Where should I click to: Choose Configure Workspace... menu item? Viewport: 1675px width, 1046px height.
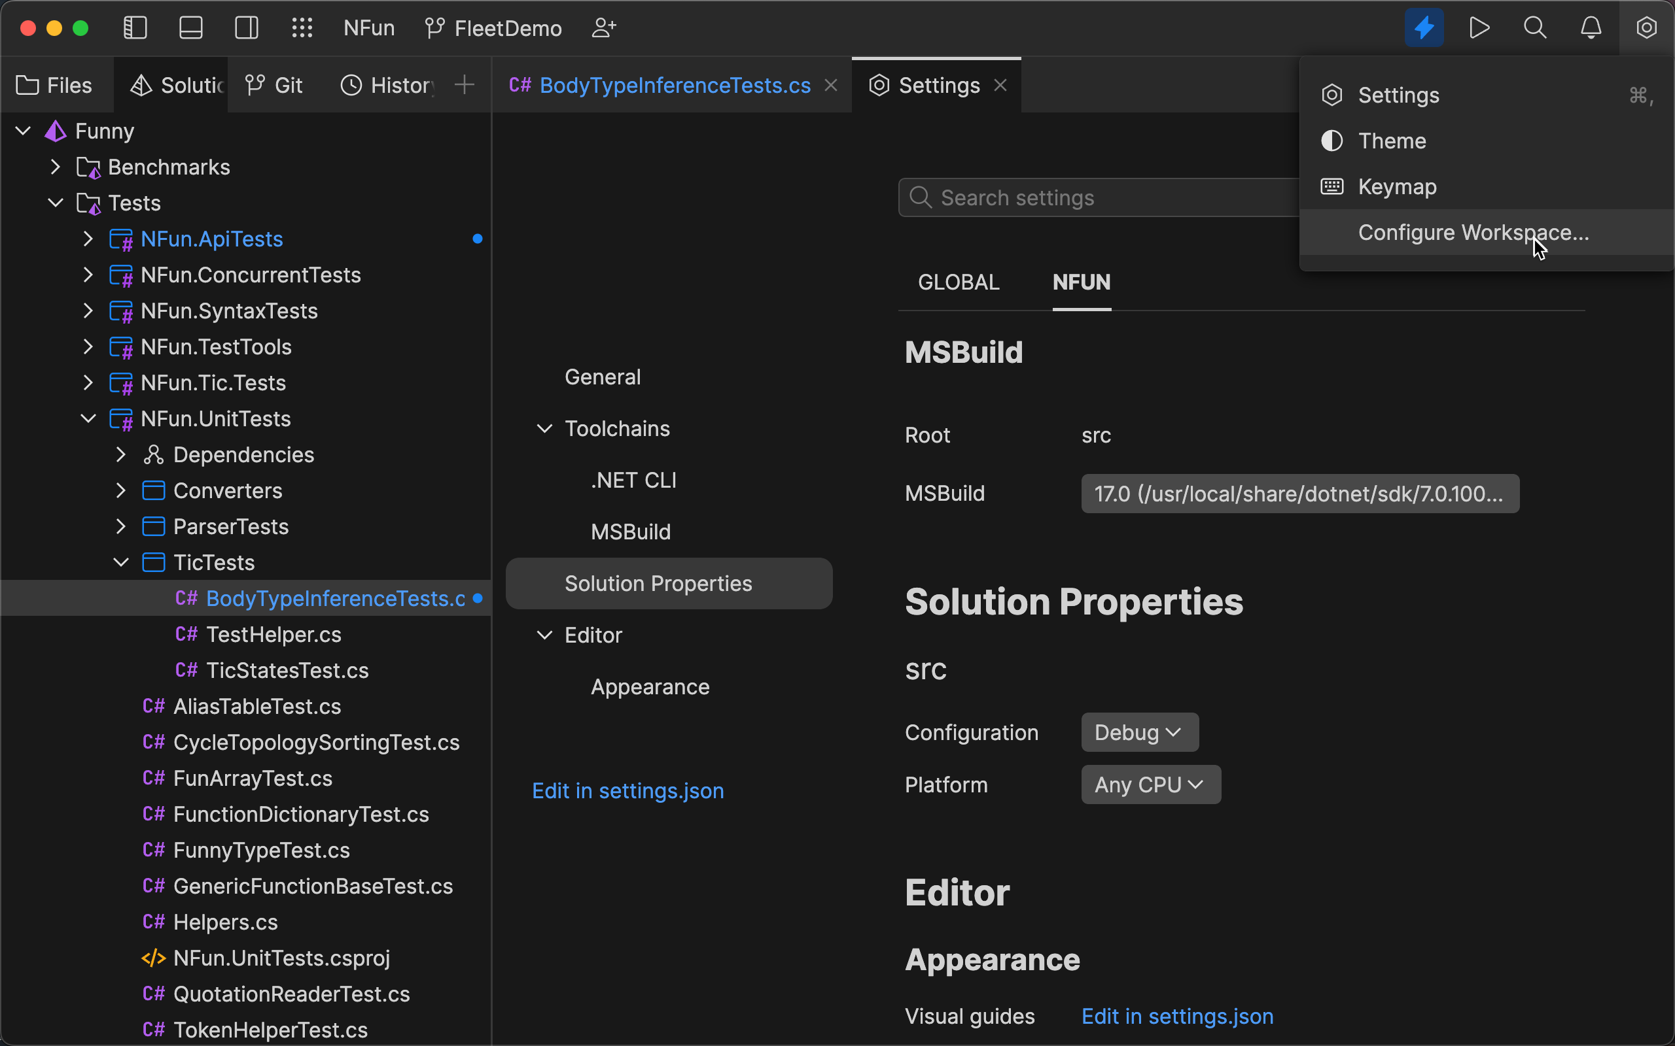tap(1487, 233)
